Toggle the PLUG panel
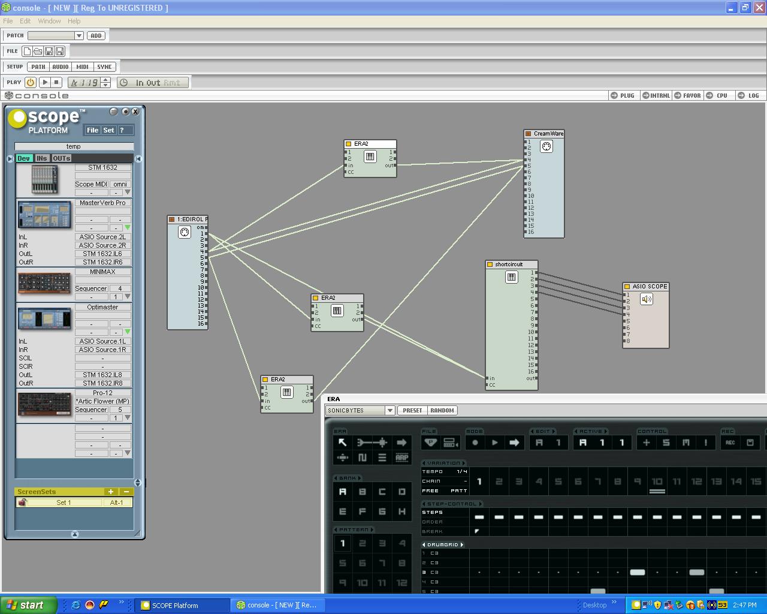This screenshot has height=614, width=767. click(623, 95)
